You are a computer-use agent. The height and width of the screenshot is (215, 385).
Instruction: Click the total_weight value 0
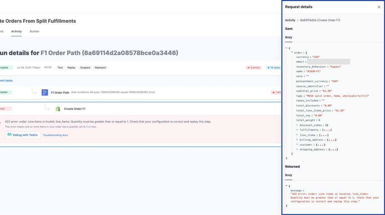tap(319, 120)
